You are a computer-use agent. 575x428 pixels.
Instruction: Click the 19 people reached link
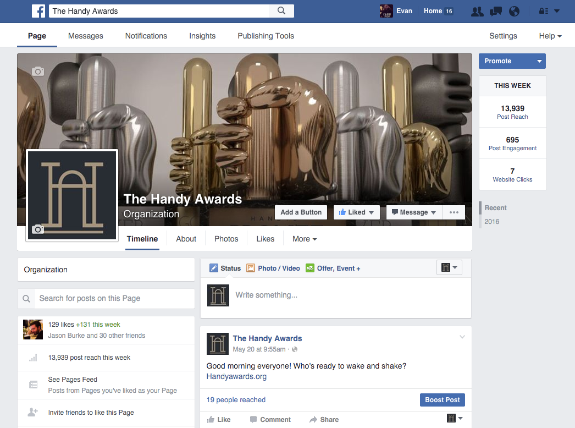(x=236, y=400)
